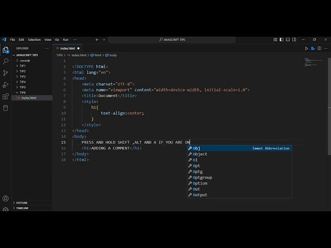This screenshot has width=331, height=248.
Task: Open the View menu
Action: tap(48, 40)
